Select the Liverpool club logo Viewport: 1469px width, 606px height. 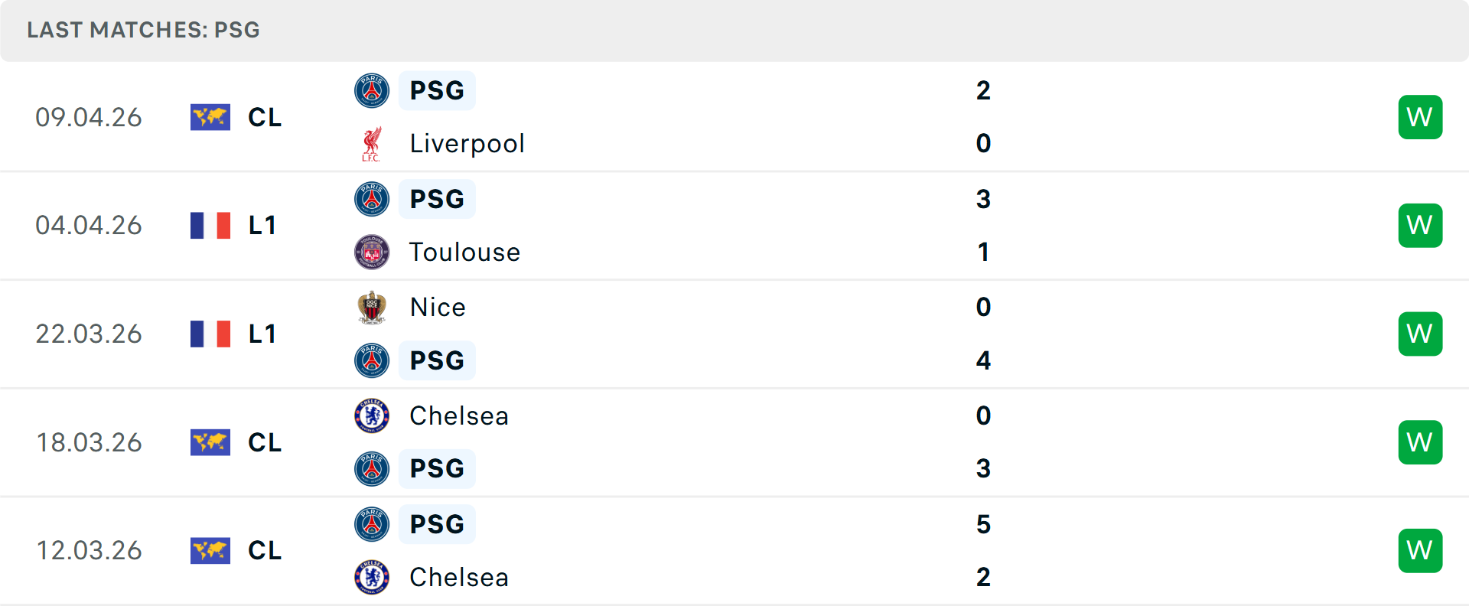click(x=372, y=143)
